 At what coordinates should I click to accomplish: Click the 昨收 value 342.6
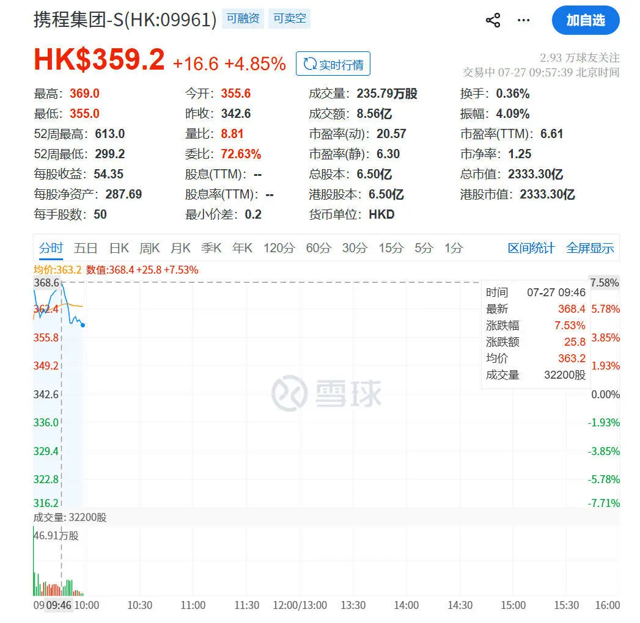tap(236, 114)
